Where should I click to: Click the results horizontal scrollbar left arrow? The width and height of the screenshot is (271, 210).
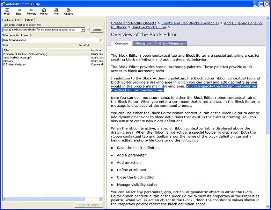tap(5, 199)
